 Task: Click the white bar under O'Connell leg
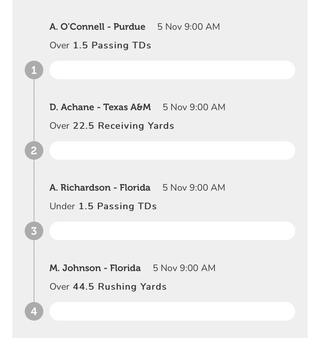[x=172, y=70]
